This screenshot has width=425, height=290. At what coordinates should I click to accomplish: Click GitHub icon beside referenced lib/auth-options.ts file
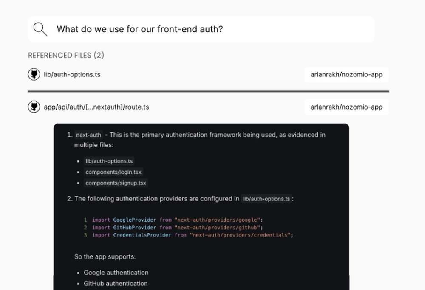[x=34, y=74]
